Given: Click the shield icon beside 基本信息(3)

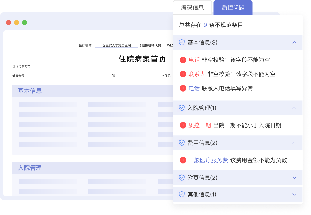Looking at the screenshot, I should point(182,42).
